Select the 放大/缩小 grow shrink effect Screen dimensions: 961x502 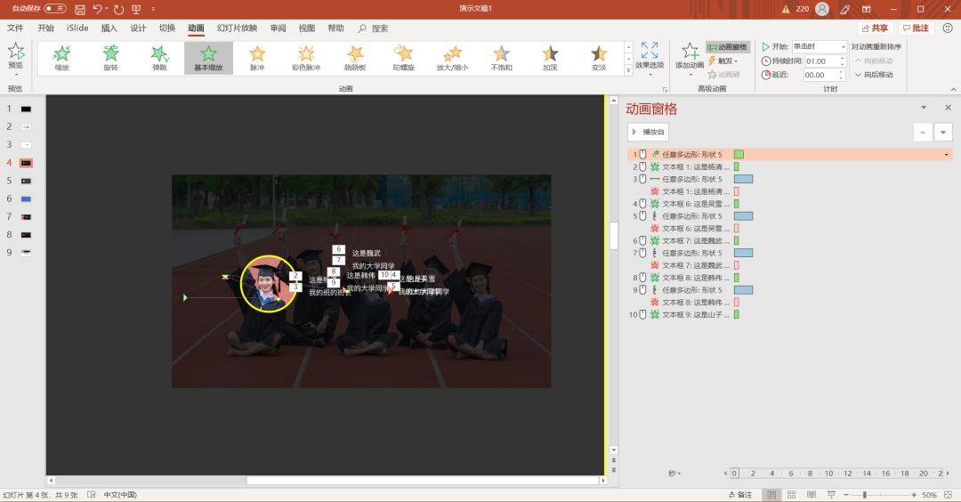452,58
